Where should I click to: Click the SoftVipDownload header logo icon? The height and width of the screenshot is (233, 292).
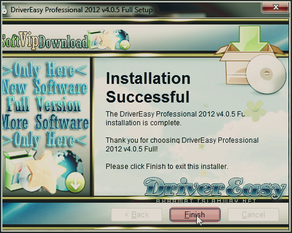(109, 40)
